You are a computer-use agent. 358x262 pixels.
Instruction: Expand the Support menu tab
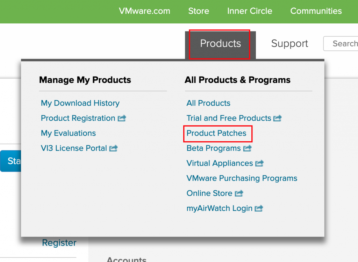(289, 44)
